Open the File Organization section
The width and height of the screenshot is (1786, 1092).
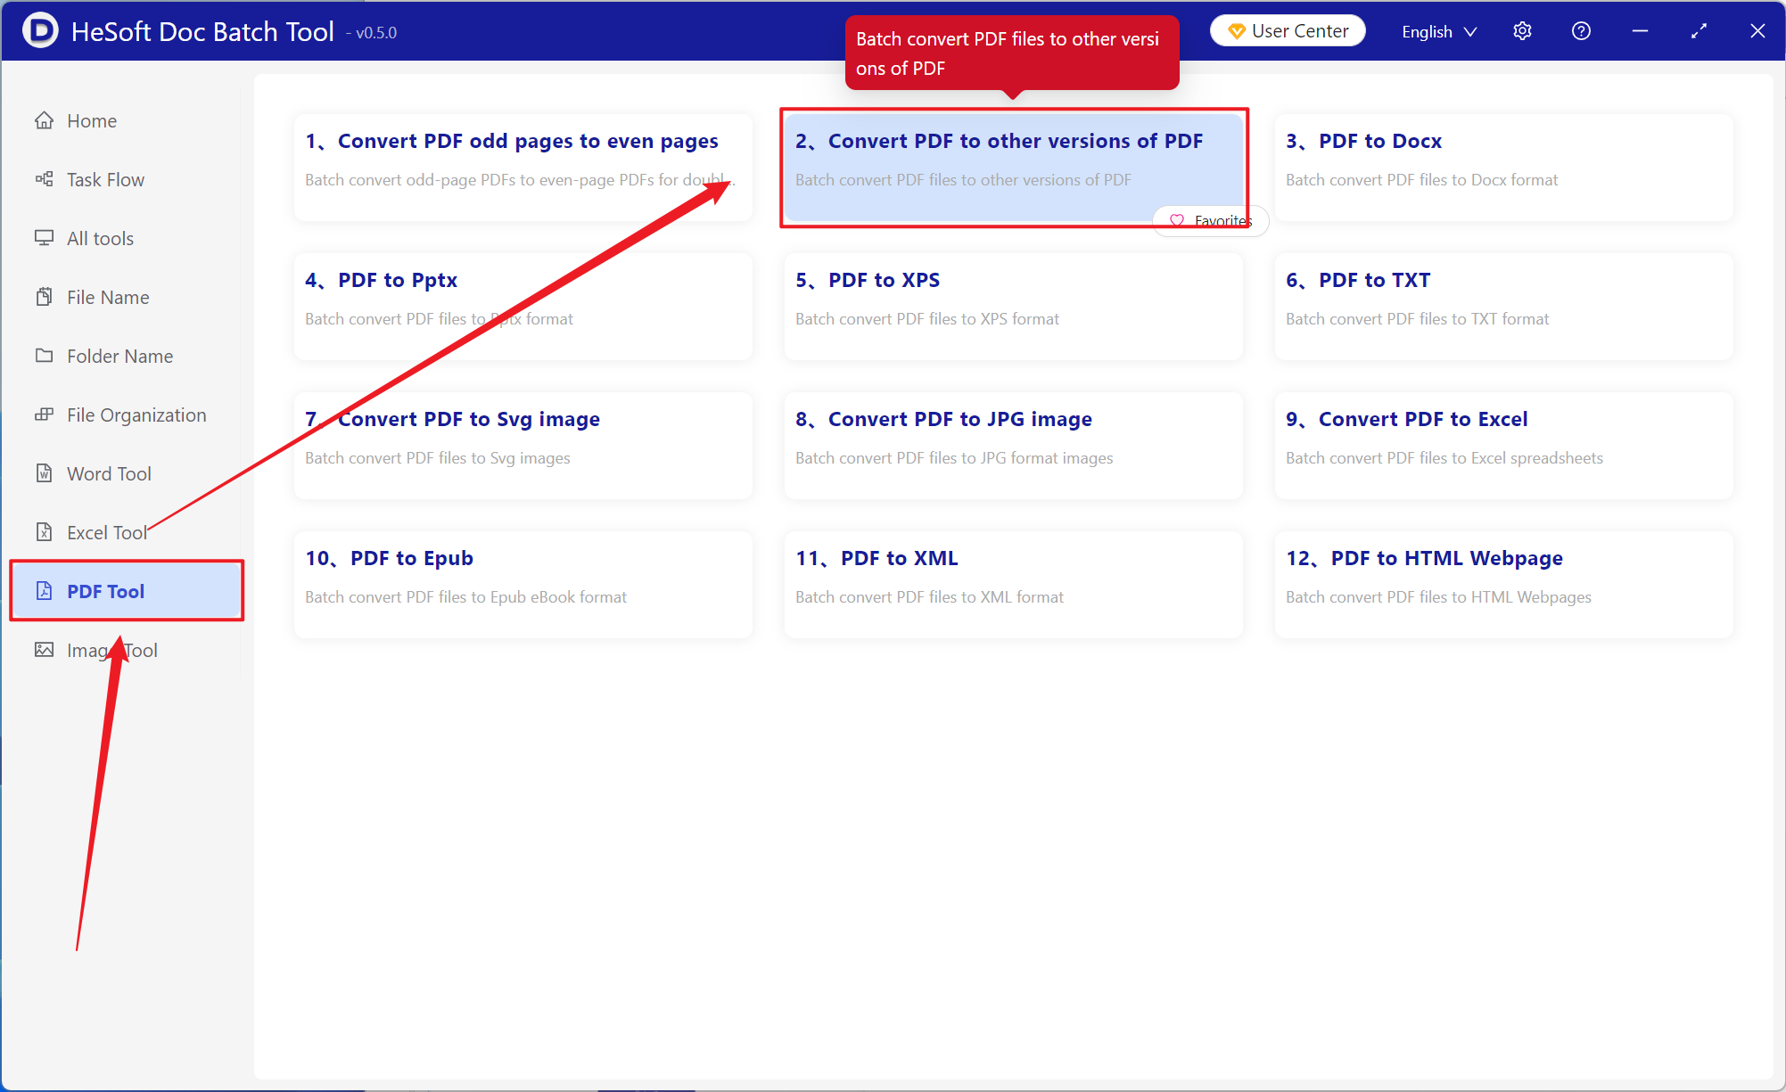click(x=125, y=415)
